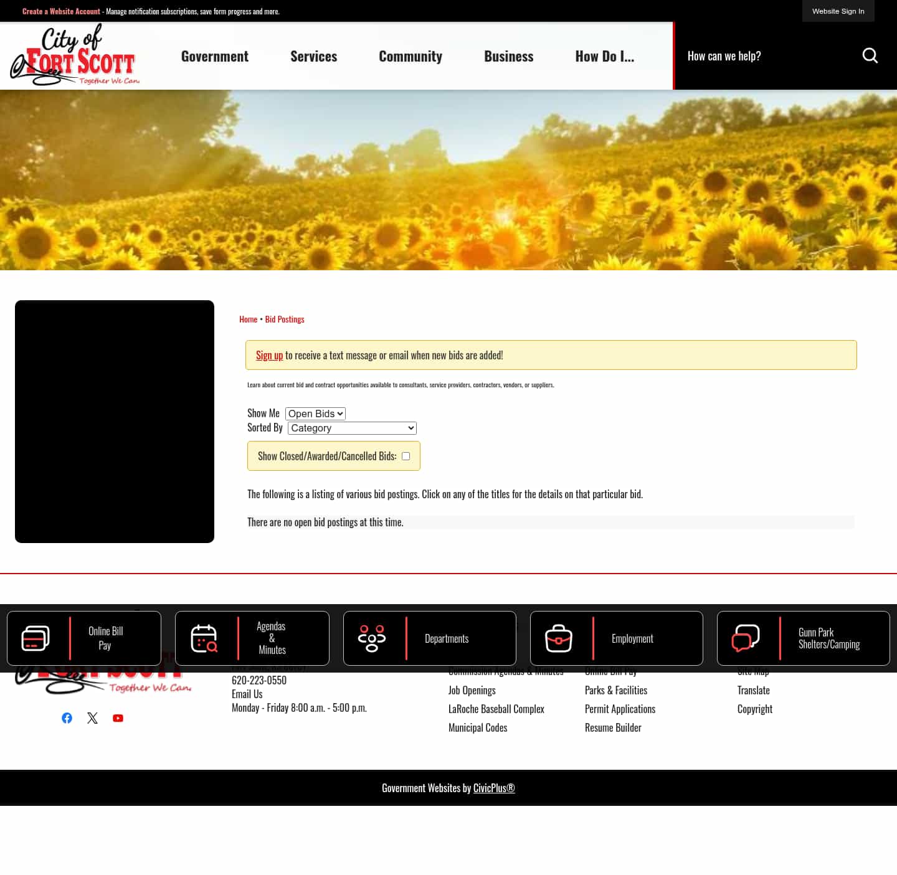
Task: Click Create a Website Account link
Action: tap(61, 11)
